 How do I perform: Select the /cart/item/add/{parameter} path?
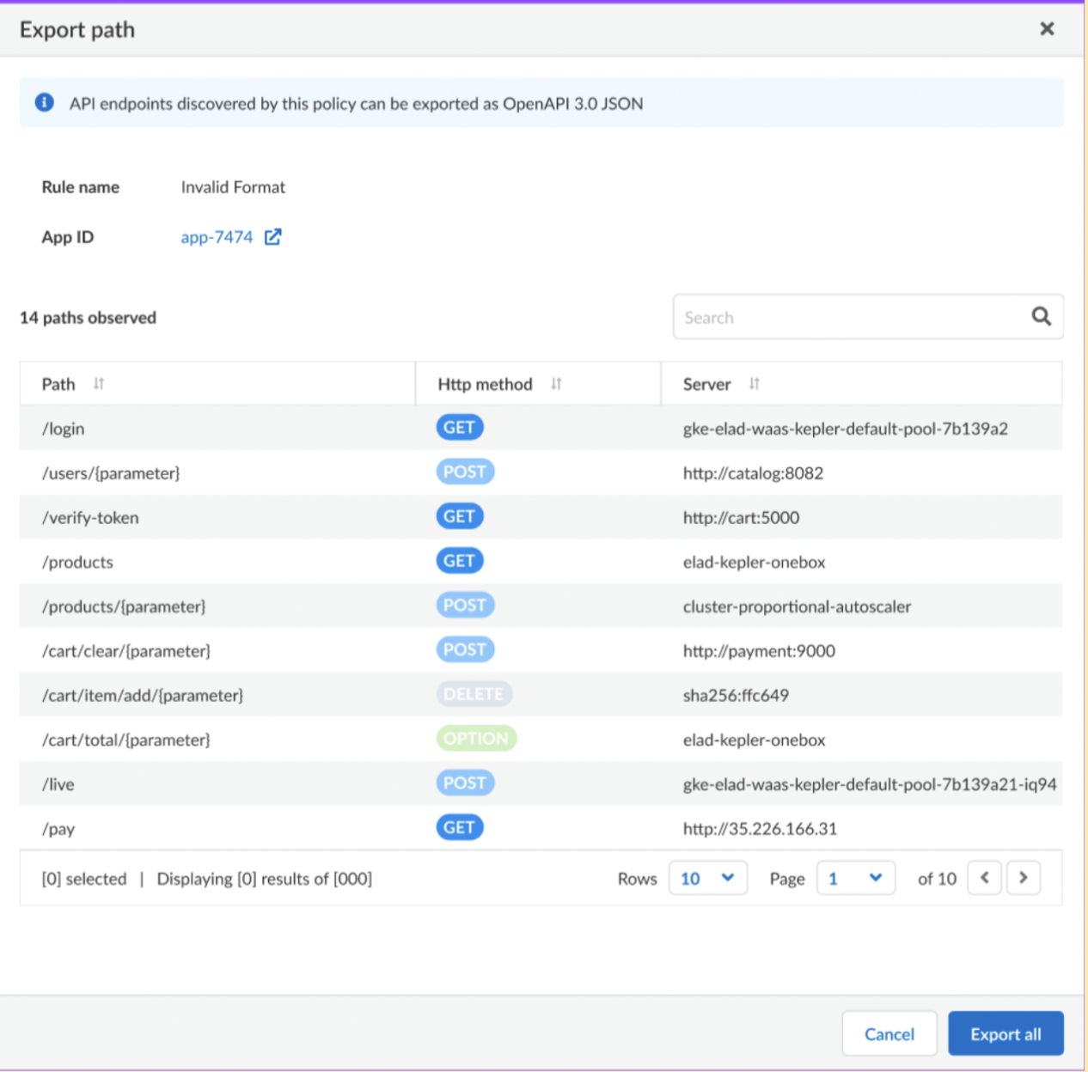pos(143,696)
